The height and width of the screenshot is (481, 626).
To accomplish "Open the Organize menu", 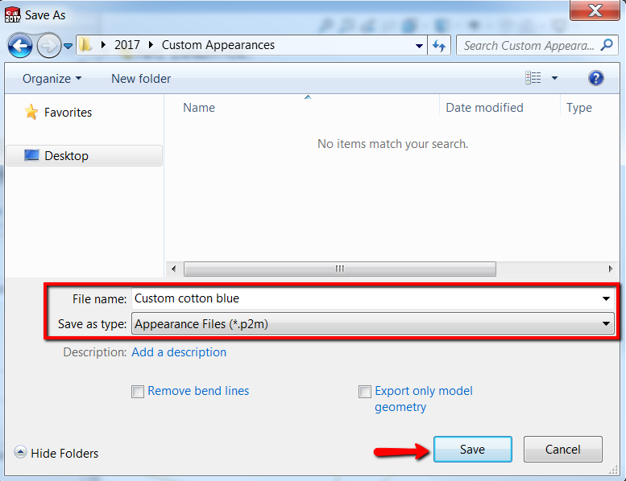I will 52,79.
